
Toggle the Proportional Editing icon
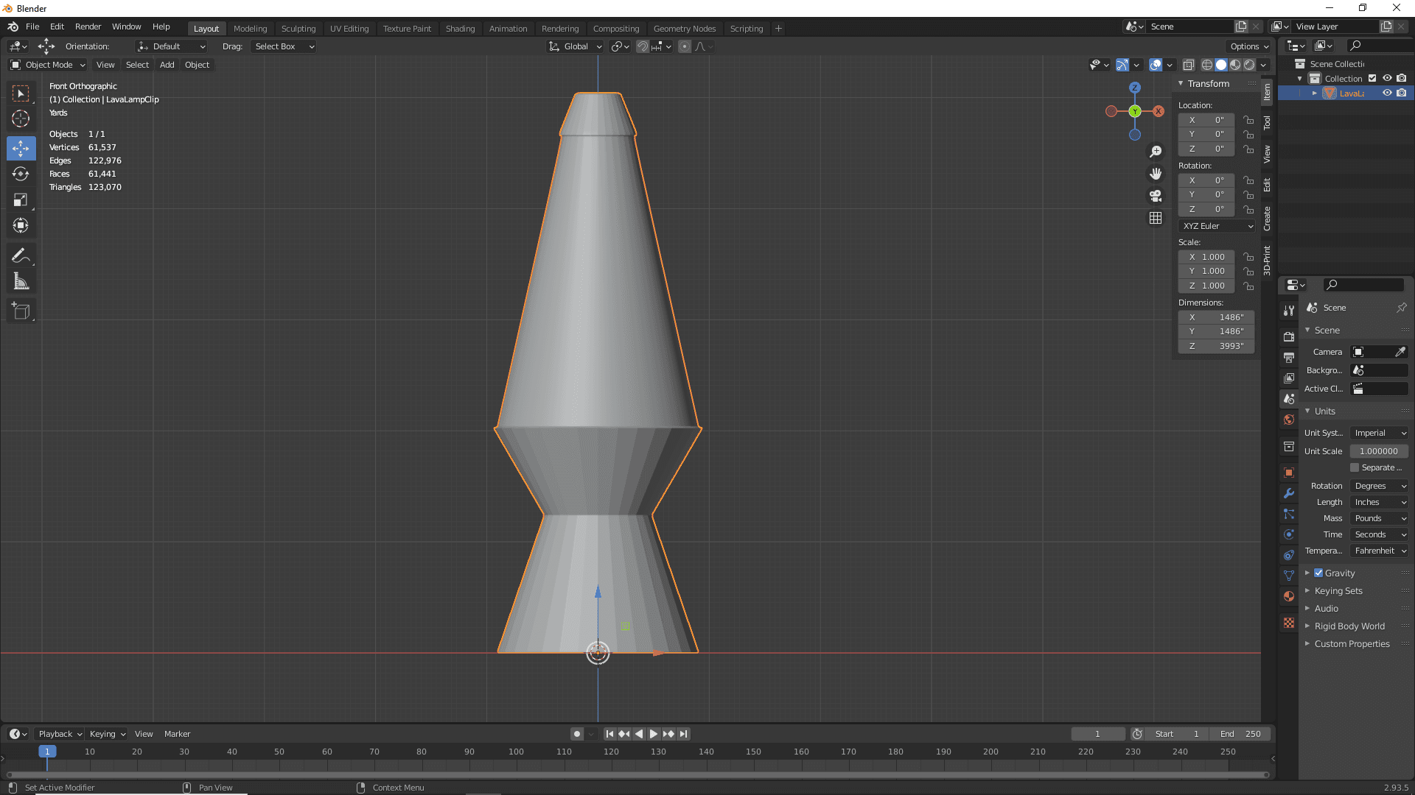pyautogui.click(x=680, y=46)
